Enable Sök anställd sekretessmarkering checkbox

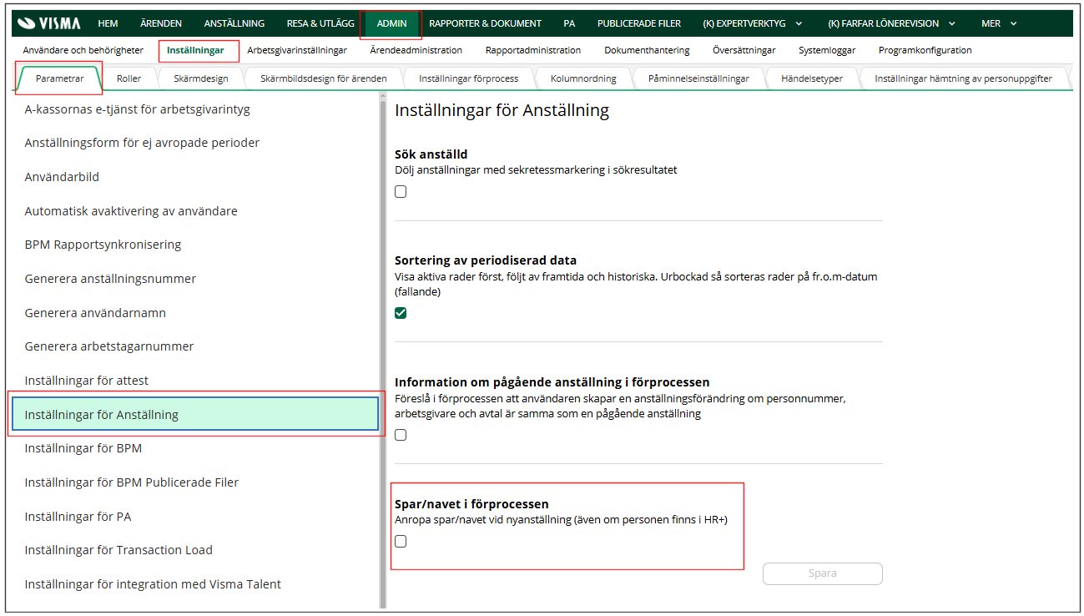[401, 191]
